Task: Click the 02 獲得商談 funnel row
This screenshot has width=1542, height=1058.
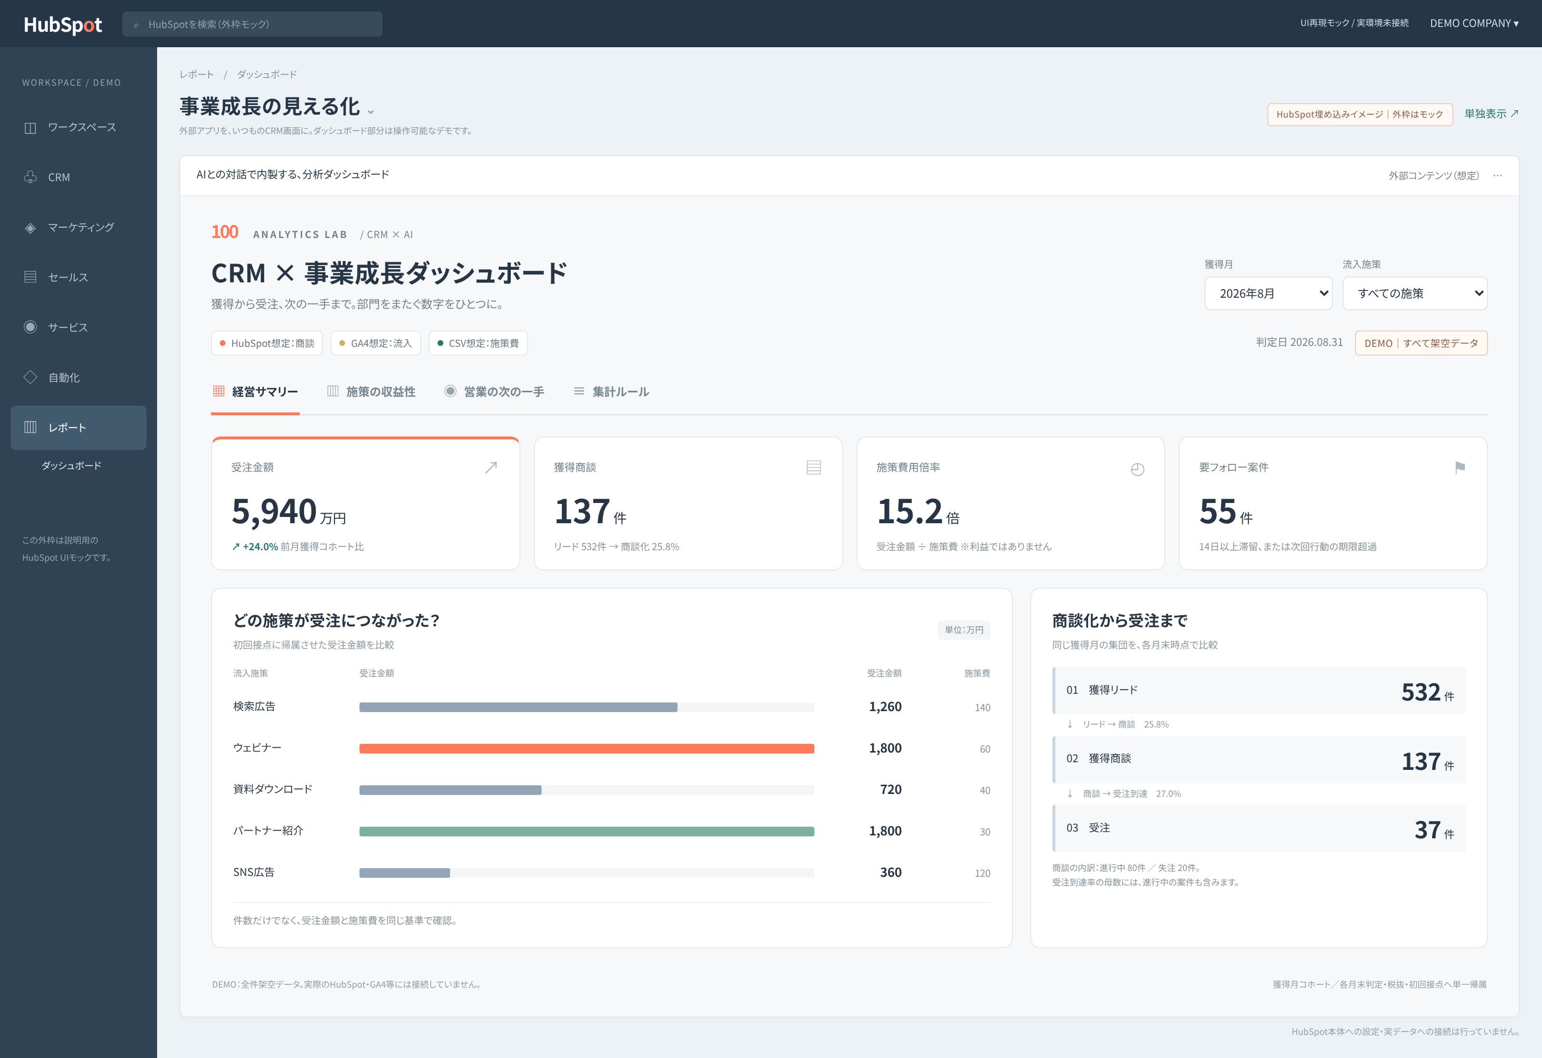Action: click(x=1259, y=759)
